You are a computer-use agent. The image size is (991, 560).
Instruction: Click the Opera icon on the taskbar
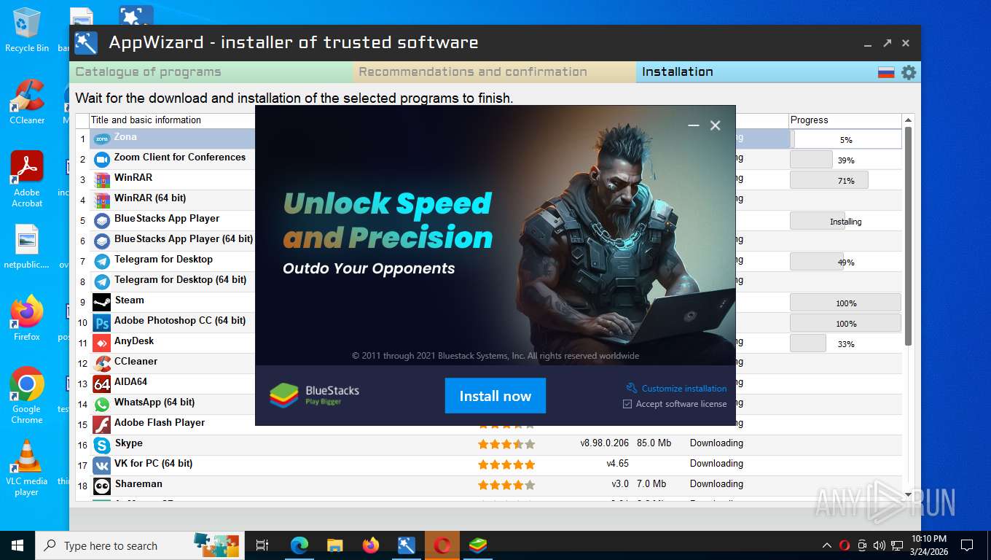442,545
